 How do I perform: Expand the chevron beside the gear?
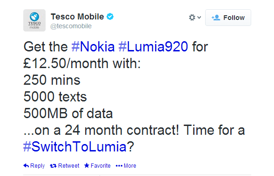pos(199,18)
